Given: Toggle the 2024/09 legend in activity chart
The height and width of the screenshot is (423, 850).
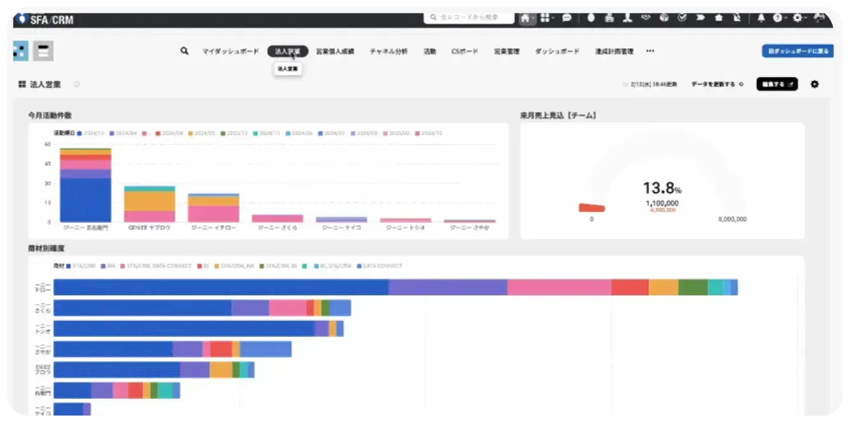Looking at the screenshot, I should (x=170, y=133).
